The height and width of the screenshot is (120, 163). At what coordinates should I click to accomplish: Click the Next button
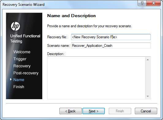pyautogui.click(x=93, y=111)
